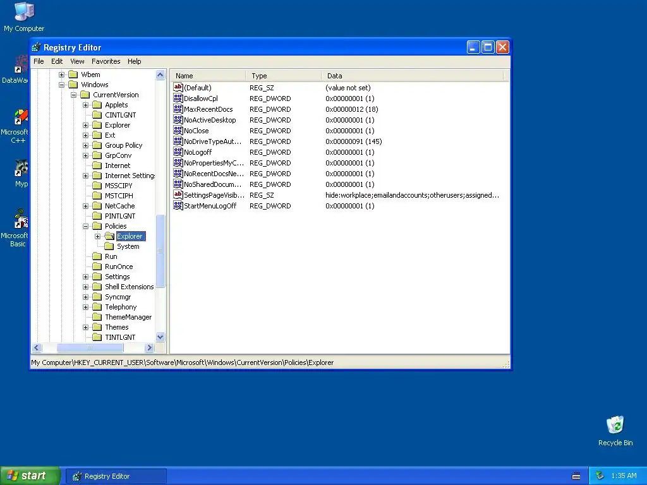Expand the Group Policy key
This screenshot has width=647, height=485.
point(85,145)
